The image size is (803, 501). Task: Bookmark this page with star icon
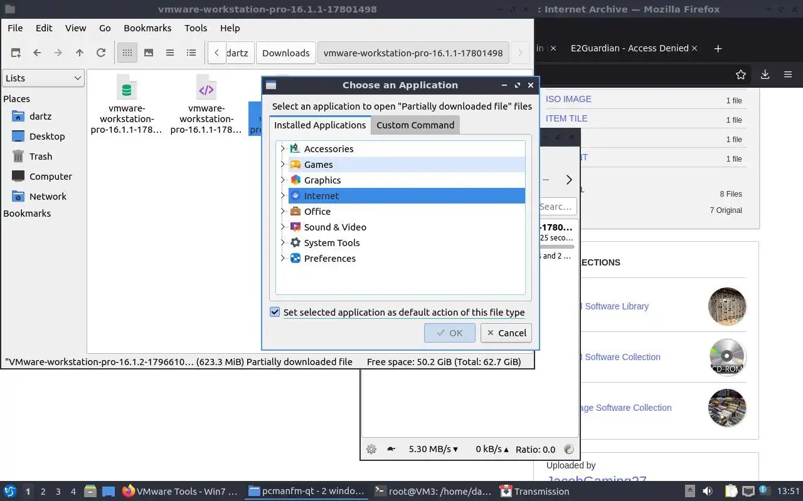tap(741, 75)
